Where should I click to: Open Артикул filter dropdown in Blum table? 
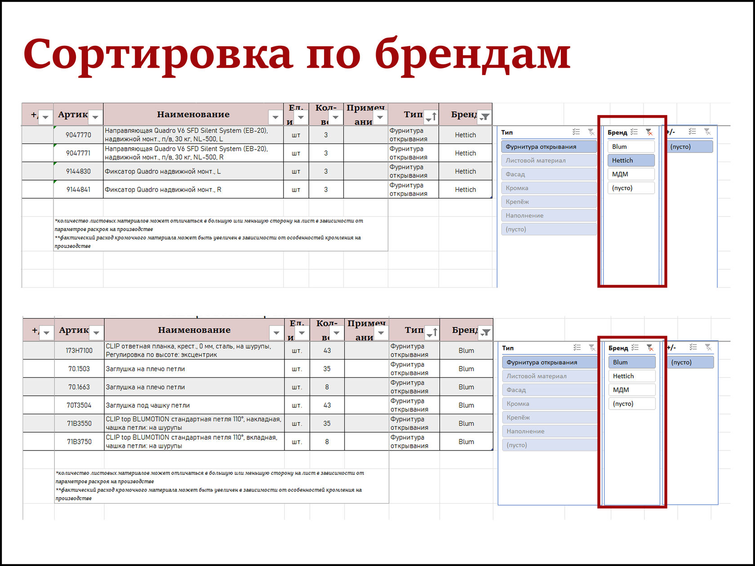click(x=96, y=333)
